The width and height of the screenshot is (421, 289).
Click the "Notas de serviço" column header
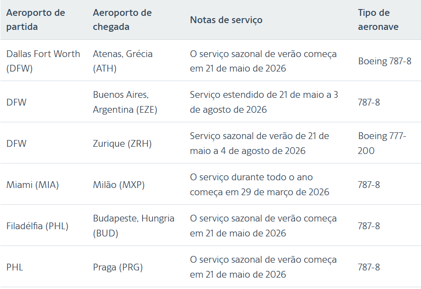(226, 19)
